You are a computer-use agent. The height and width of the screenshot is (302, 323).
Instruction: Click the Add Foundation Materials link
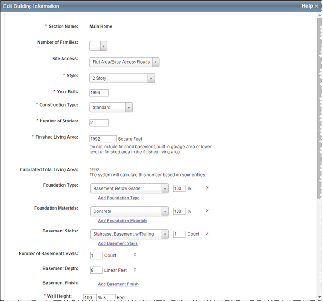pos(123,221)
